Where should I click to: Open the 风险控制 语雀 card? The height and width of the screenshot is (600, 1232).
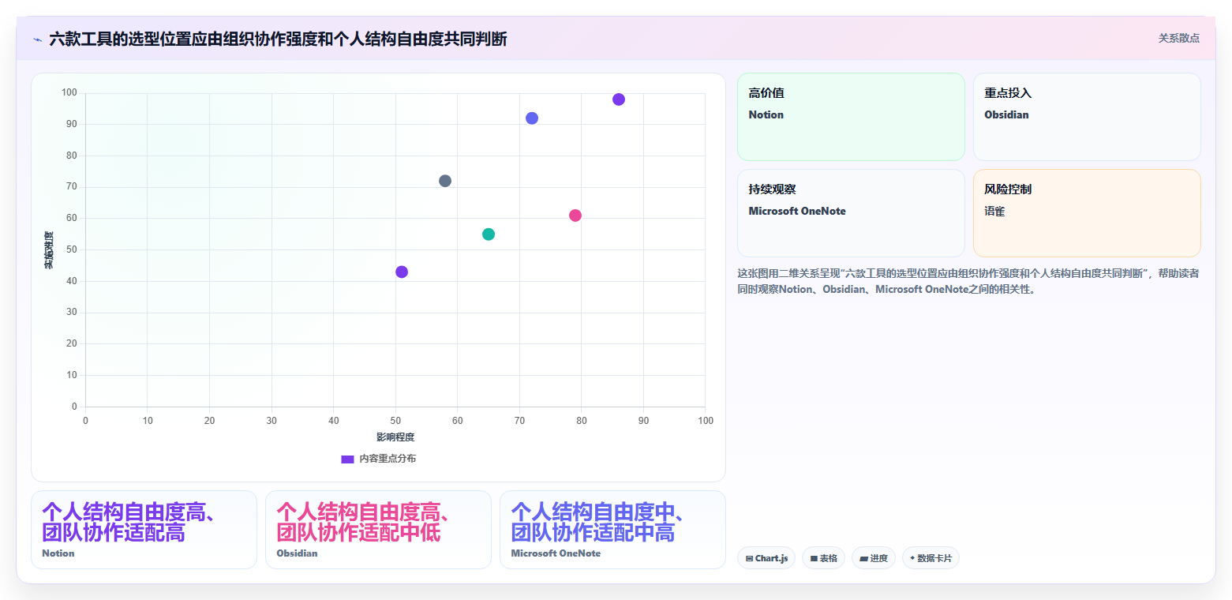(1087, 213)
